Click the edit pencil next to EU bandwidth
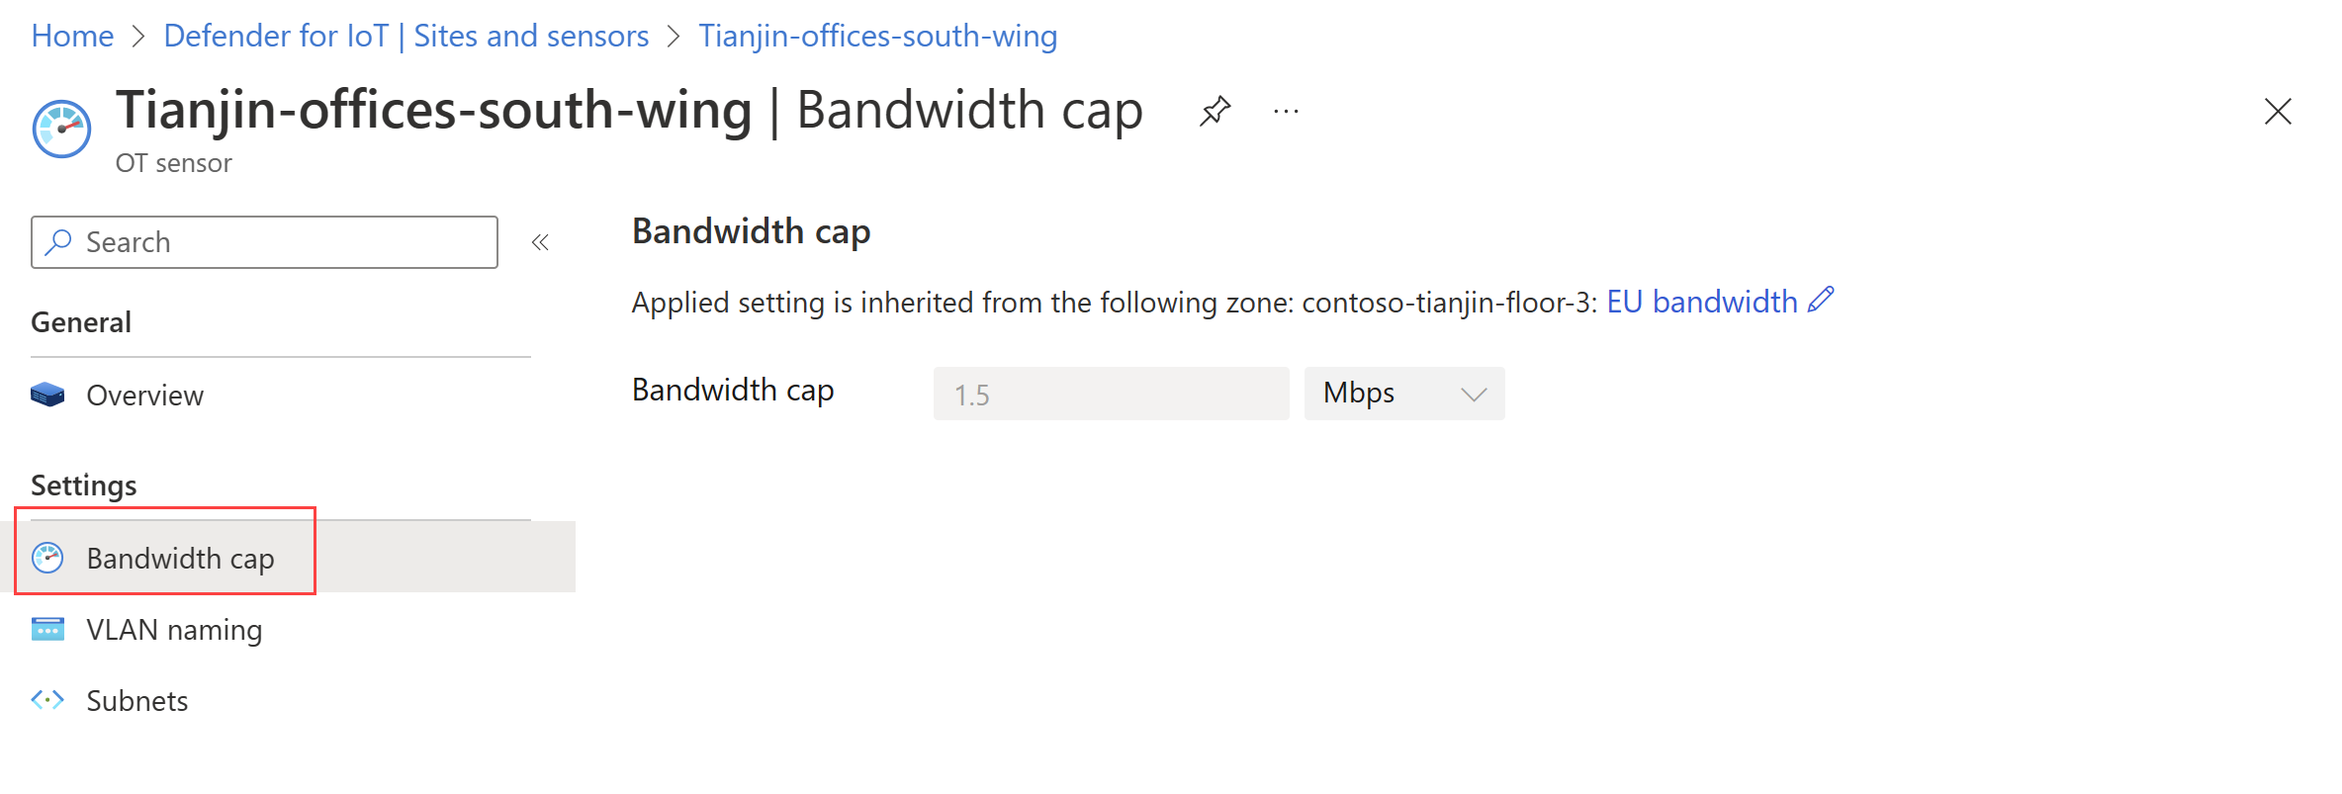This screenshot has height=794, width=2342. [x=1820, y=300]
